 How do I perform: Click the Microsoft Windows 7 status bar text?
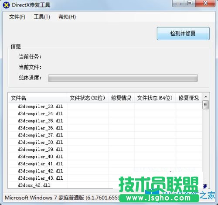point(62,198)
